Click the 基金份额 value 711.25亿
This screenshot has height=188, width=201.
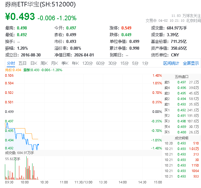point(179,41)
